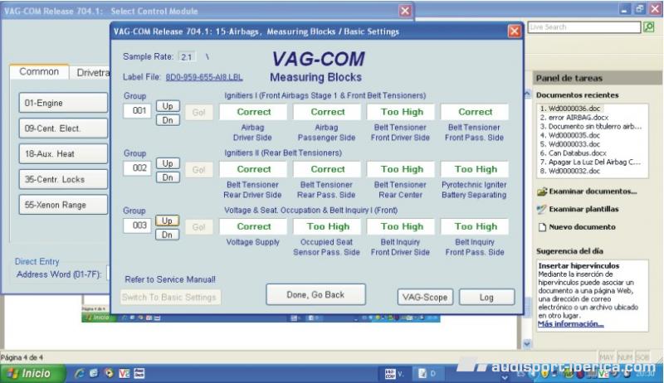The height and width of the screenshot is (383, 664).
Task: Decrease group 002 with the Dn button
Action: pos(168,177)
